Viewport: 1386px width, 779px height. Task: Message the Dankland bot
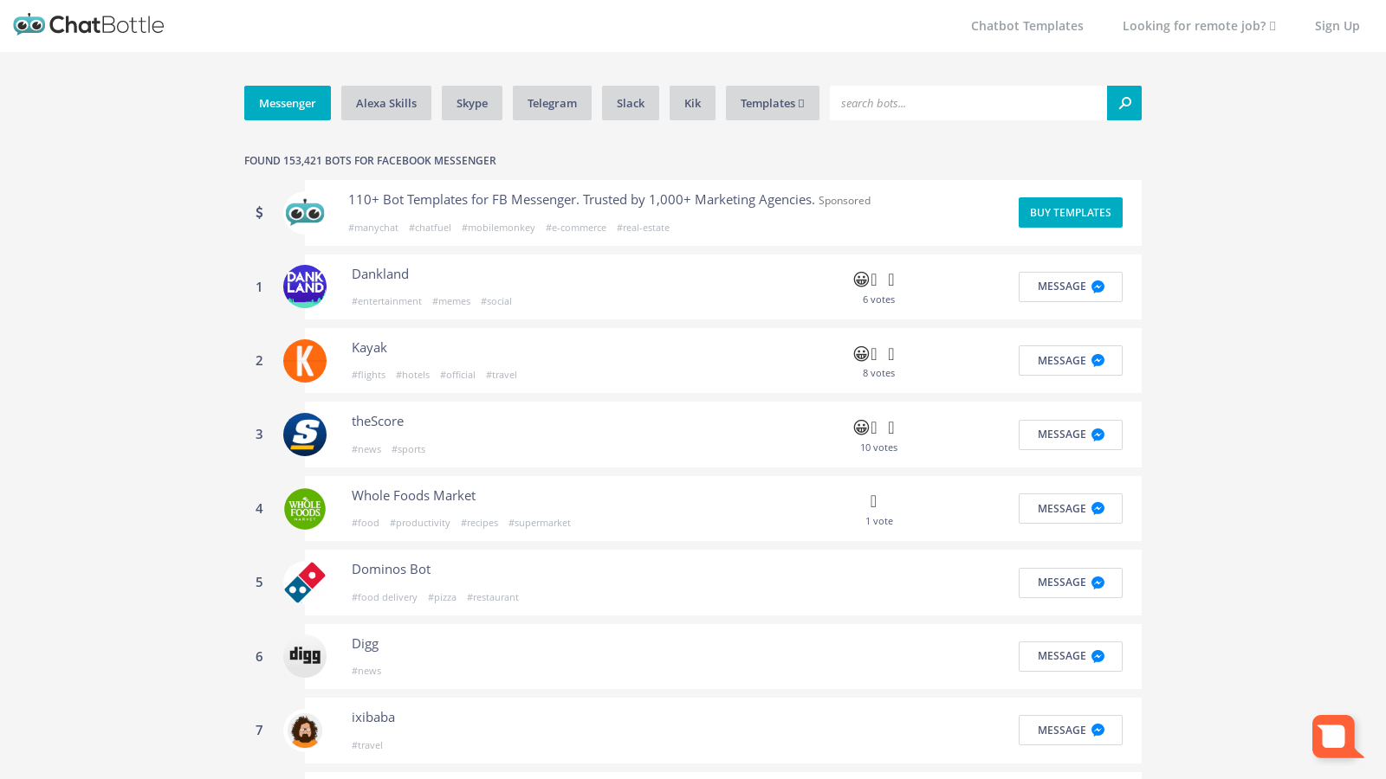pos(1071,286)
